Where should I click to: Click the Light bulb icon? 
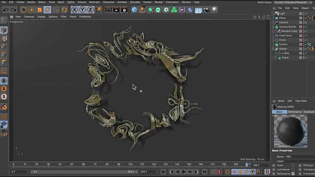tap(214, 10)
